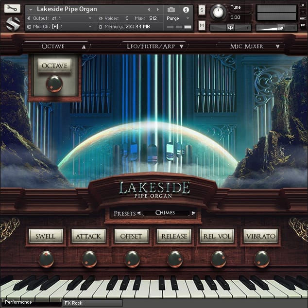Click the Attack label button
This screenshot has height=308, width=308.
[x=88, y=236]
